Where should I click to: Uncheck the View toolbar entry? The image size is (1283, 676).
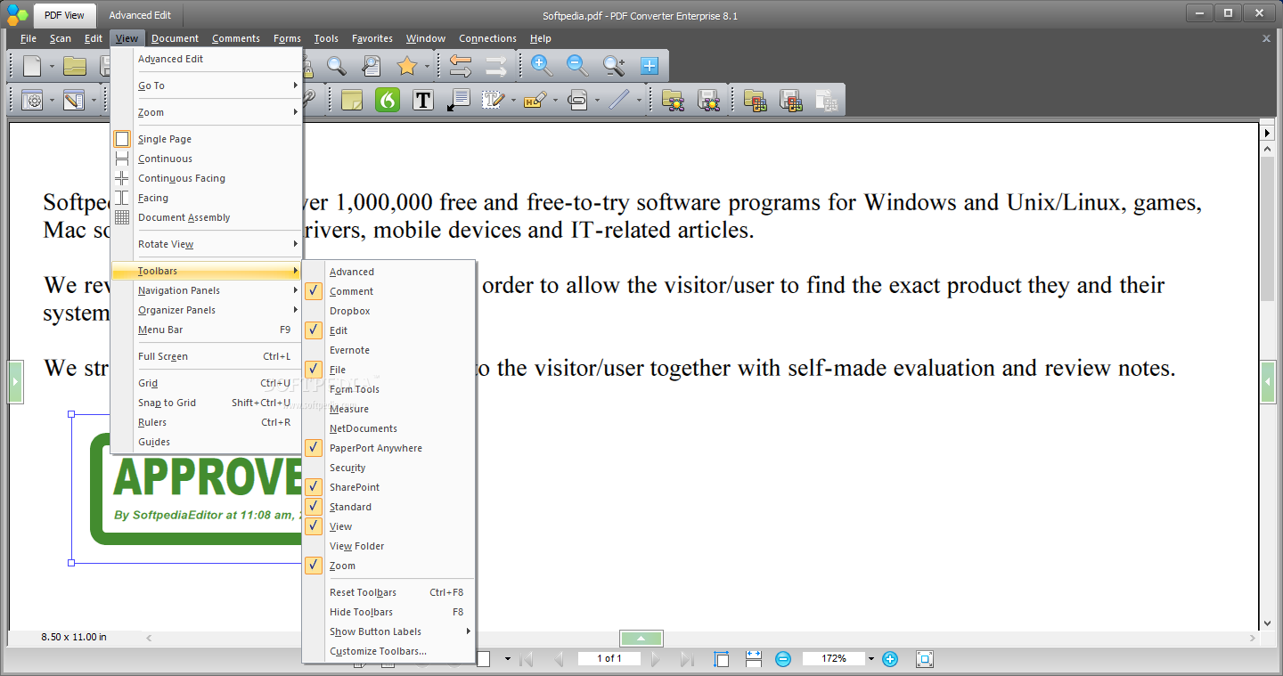pyautogui.click(x=388, y=526)
